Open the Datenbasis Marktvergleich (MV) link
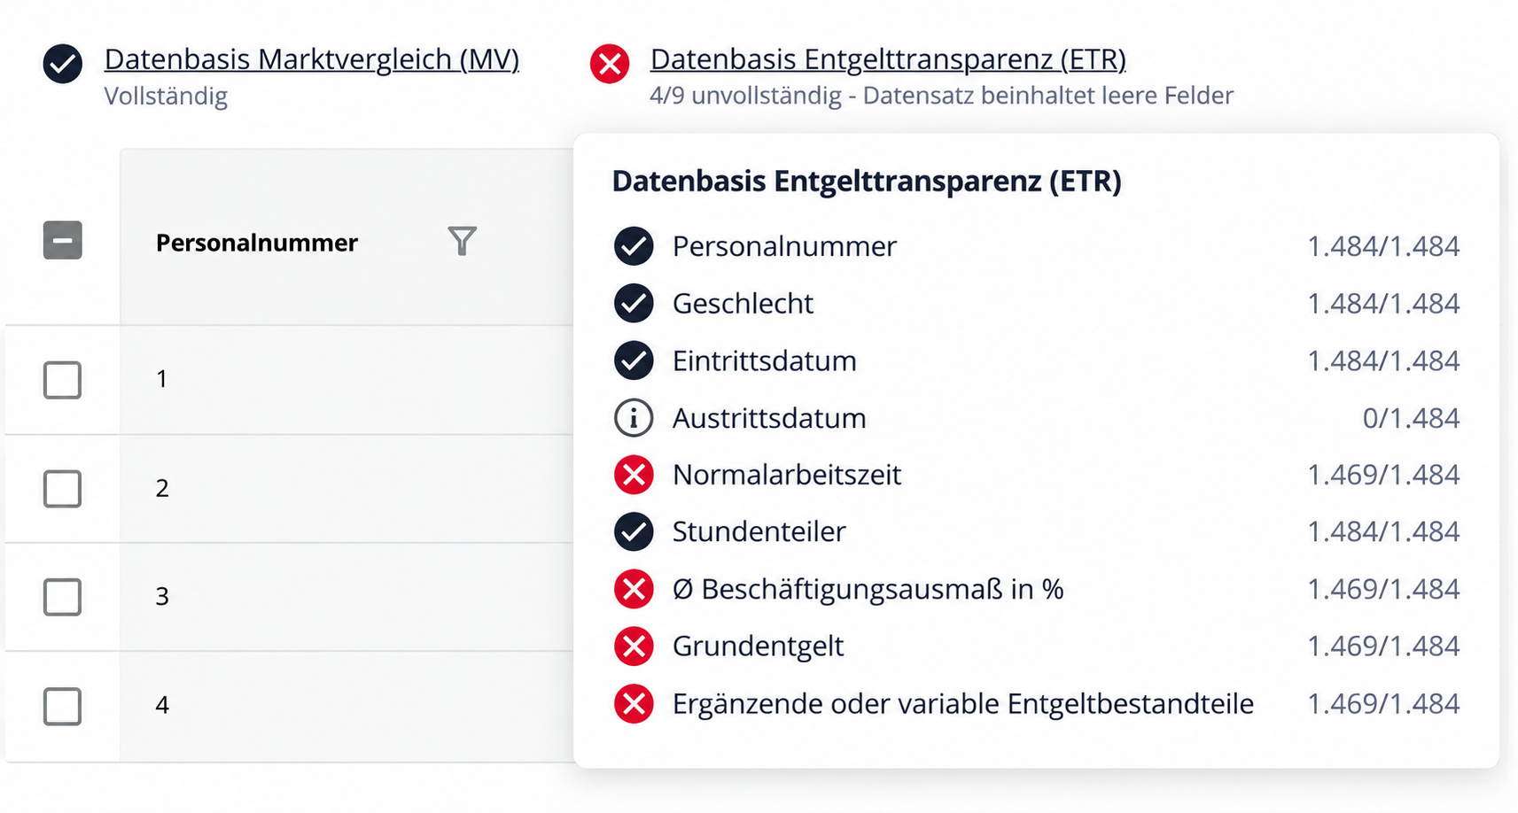The height and width of the screenshot is (813, 1518). point(312,59)
